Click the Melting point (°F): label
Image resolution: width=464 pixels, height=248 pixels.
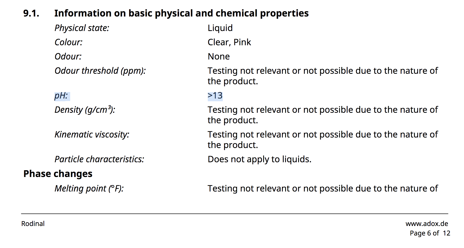[x=89, y=188]
